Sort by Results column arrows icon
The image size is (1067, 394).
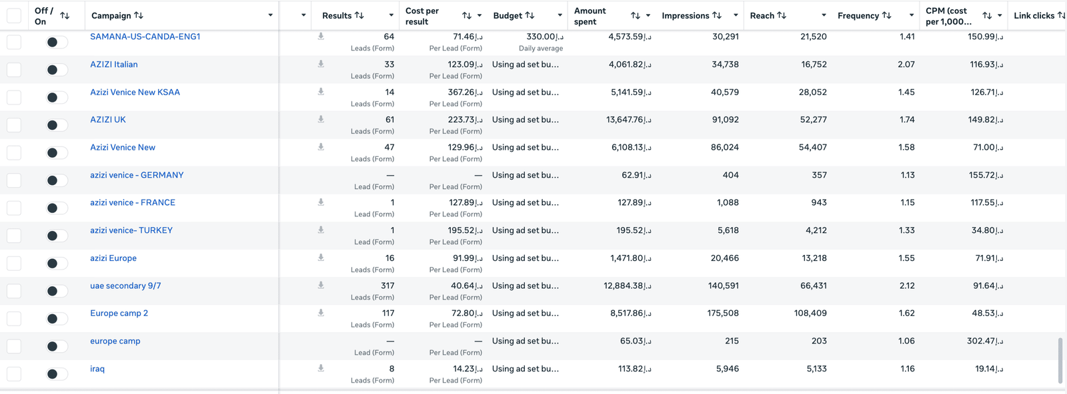click(x=359, y=15)
